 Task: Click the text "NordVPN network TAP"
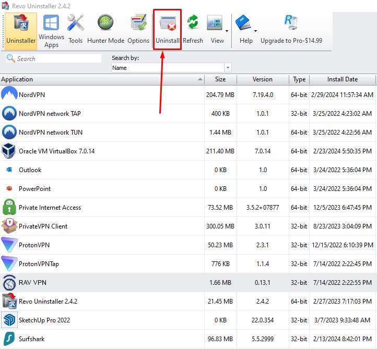[50, 114]
